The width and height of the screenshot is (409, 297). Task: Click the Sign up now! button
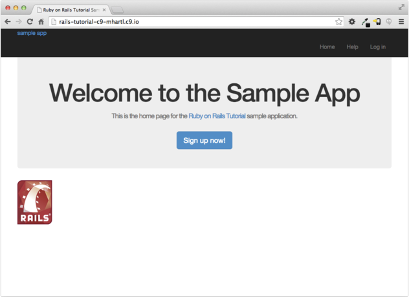tap(204, 140)
